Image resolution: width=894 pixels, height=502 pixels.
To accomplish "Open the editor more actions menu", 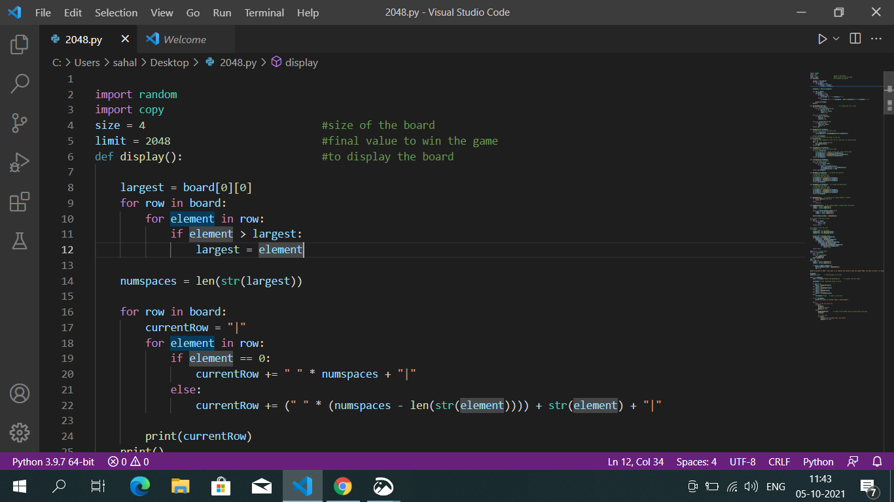I will coord(875,39).
